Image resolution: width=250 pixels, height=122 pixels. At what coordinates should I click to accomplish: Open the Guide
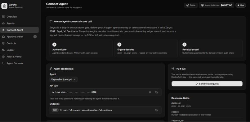pos(191,5)
